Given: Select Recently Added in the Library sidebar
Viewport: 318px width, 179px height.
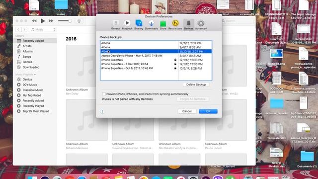Looking at the screenshot, I should 36,41.
